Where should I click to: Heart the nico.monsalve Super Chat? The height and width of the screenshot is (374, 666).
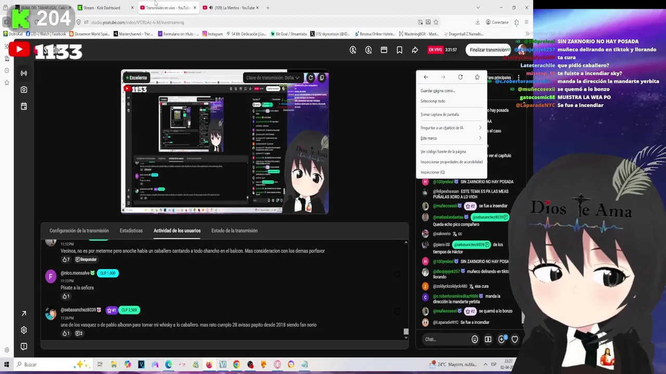pos(397,275)
